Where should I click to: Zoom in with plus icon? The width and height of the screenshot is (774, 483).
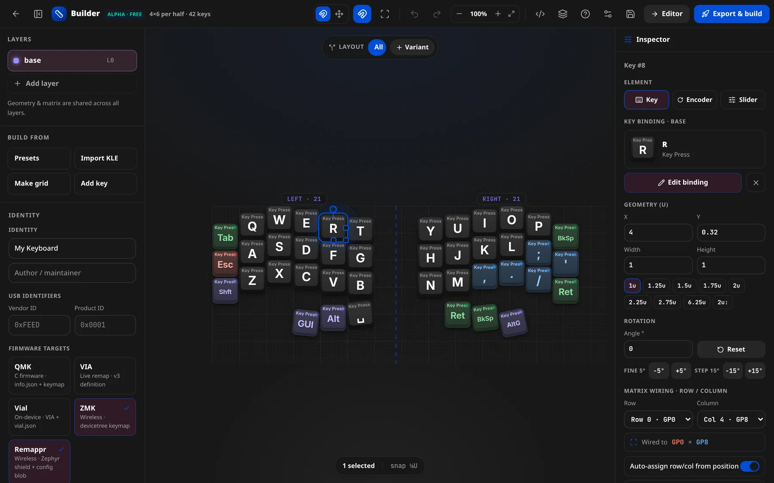(x=498, y=14)
